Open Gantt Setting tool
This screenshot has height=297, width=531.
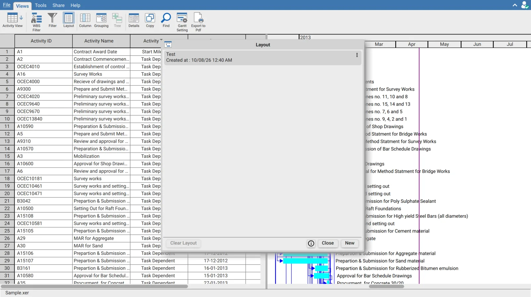coord(182,22)
